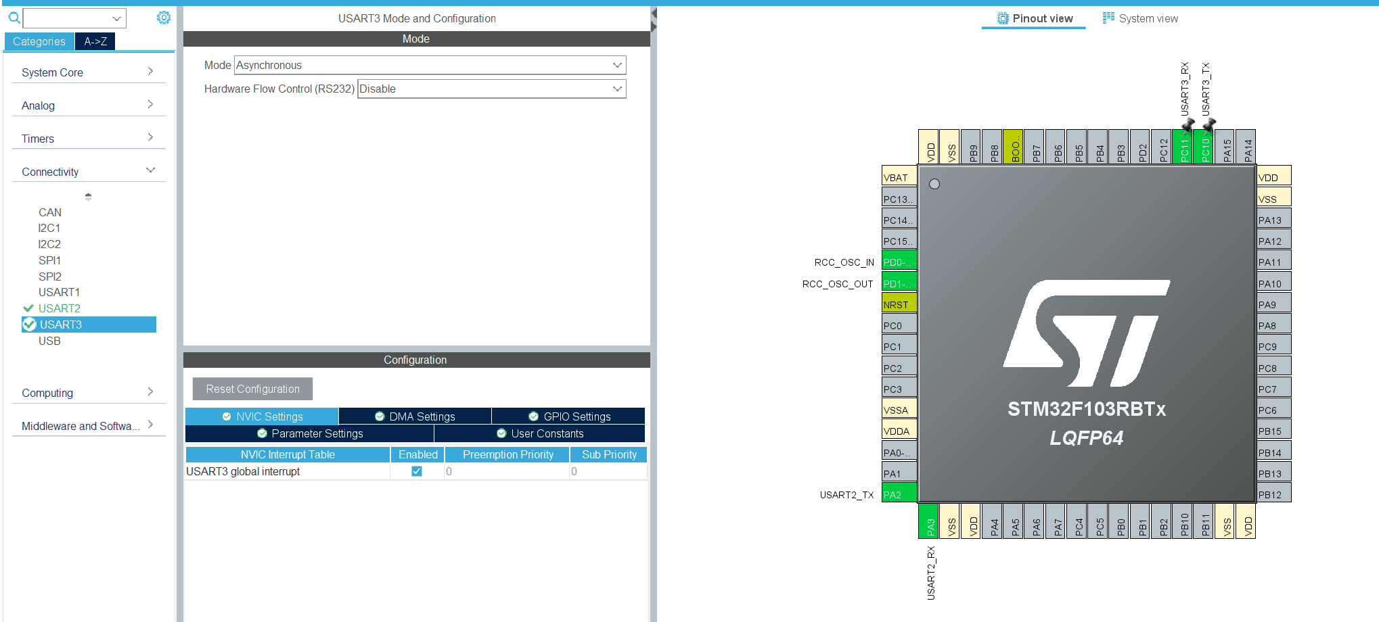Select USART1 in Connectivity list
This screenshot has width=1379, height=622.
[x=59, y=292]
